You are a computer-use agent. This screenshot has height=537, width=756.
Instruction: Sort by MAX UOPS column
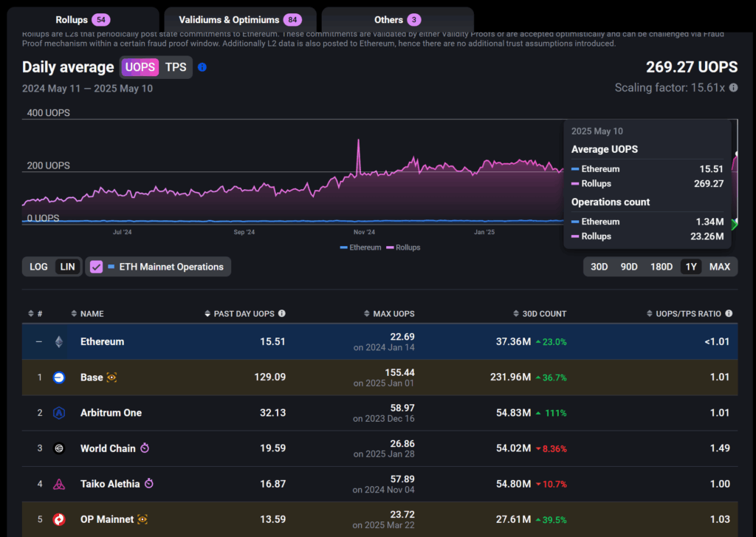point(389,314)
